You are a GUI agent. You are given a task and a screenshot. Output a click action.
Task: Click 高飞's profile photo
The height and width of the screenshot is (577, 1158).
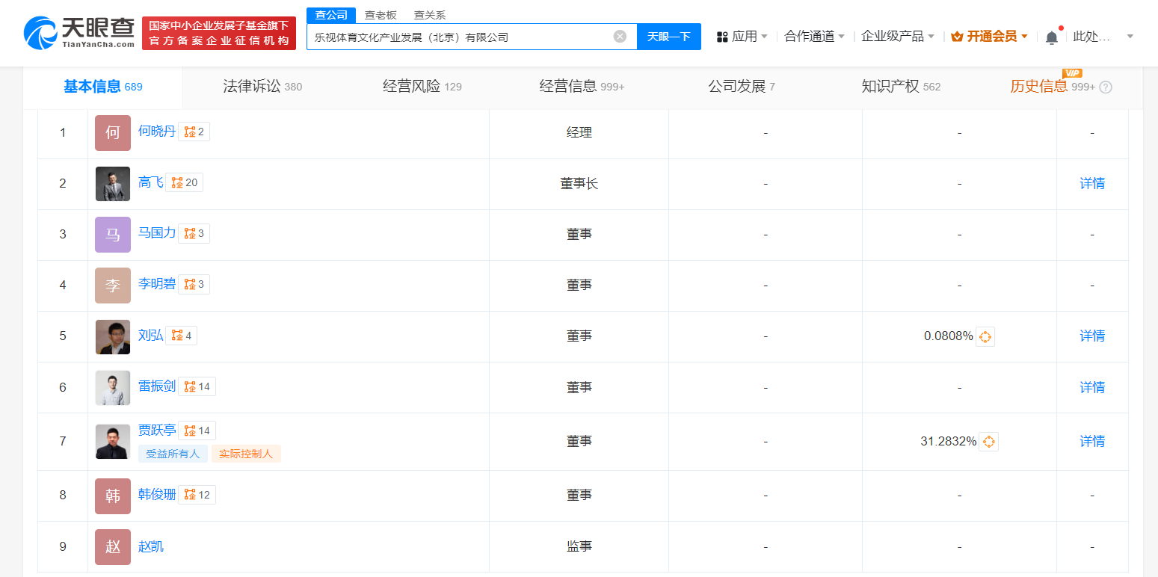(113, 184)
